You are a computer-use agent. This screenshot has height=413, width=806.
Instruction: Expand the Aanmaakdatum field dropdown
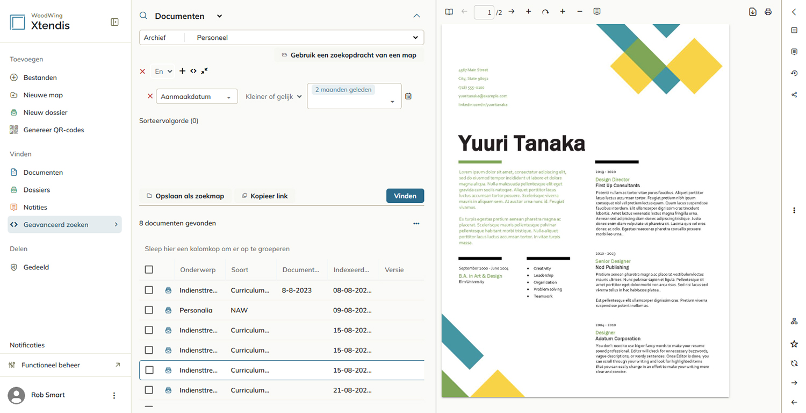pos(197,97)
